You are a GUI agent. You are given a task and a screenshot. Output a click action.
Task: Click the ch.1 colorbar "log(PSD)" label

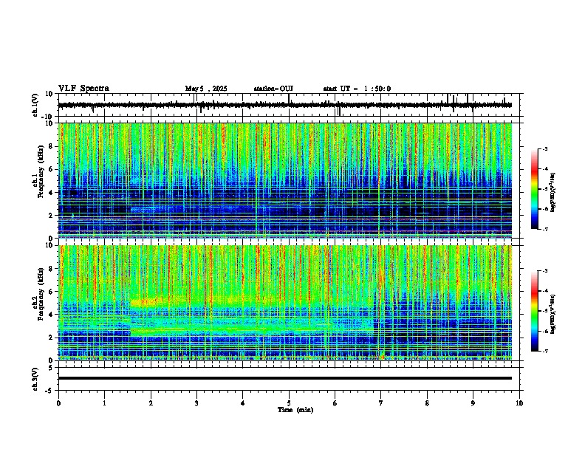point(552,193)
